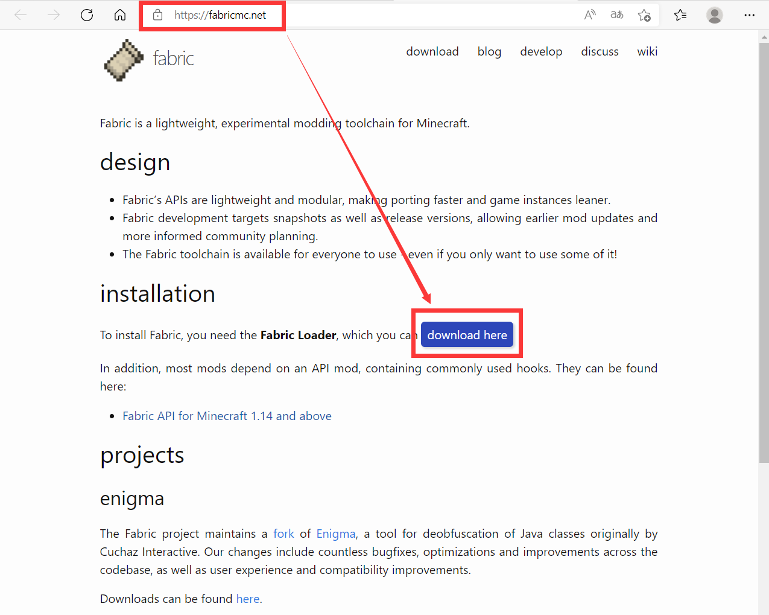Click the site lock security icon
Viewport: 769px width, 615px height.
point(157,15)
